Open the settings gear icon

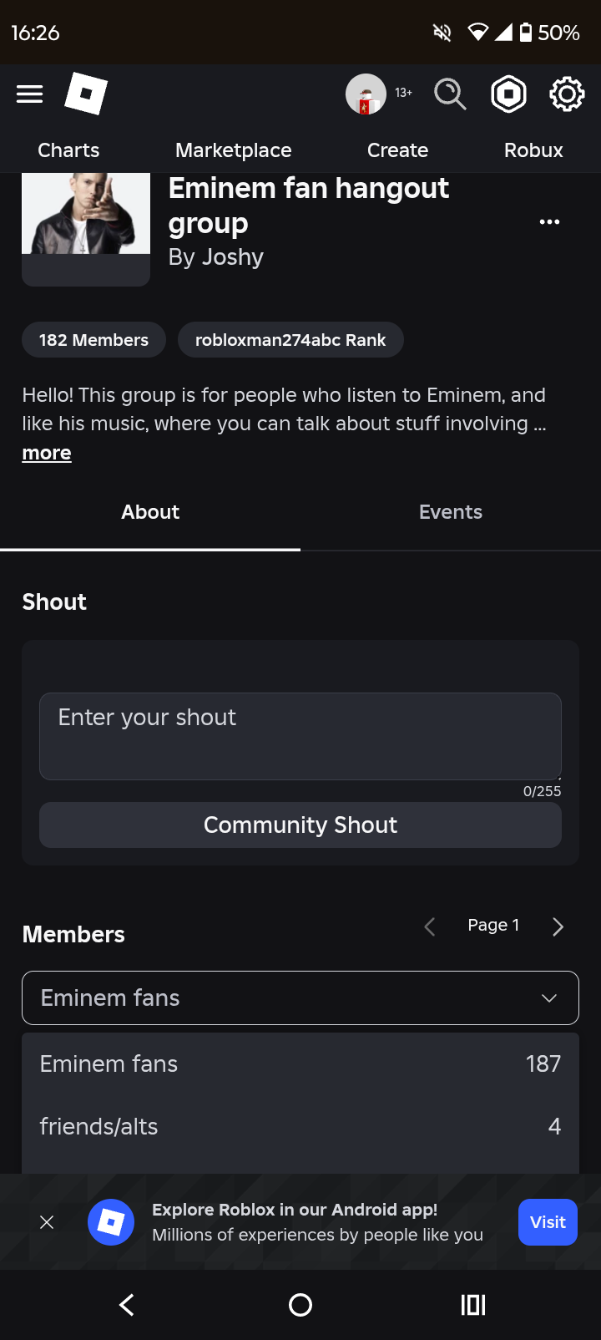point(567,94)
